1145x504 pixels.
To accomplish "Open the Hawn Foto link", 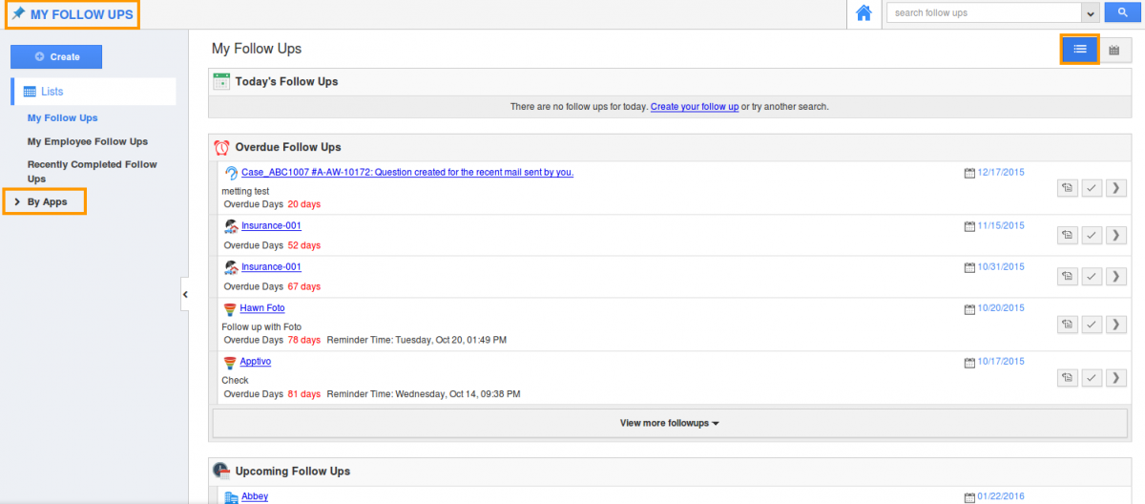I will [x=261, y=308].
